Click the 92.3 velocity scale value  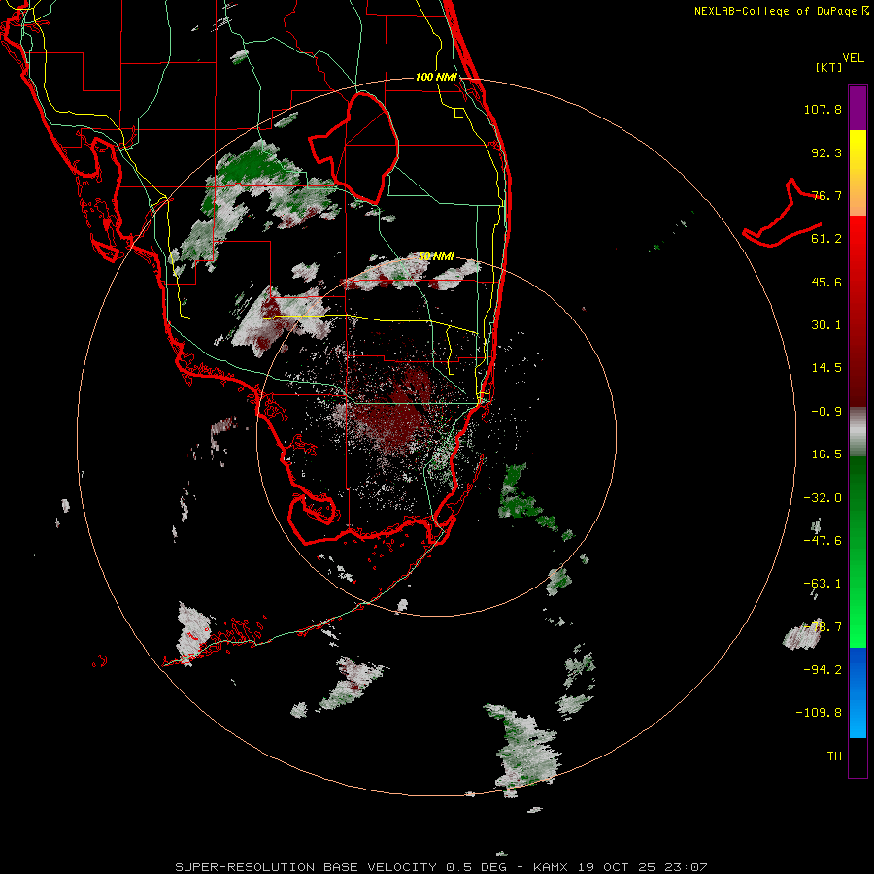point(826,152)
